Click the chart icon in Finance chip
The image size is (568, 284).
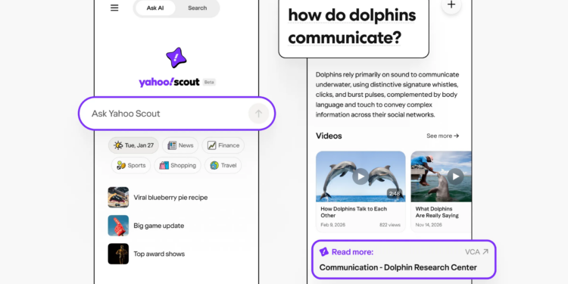[211, 145]
